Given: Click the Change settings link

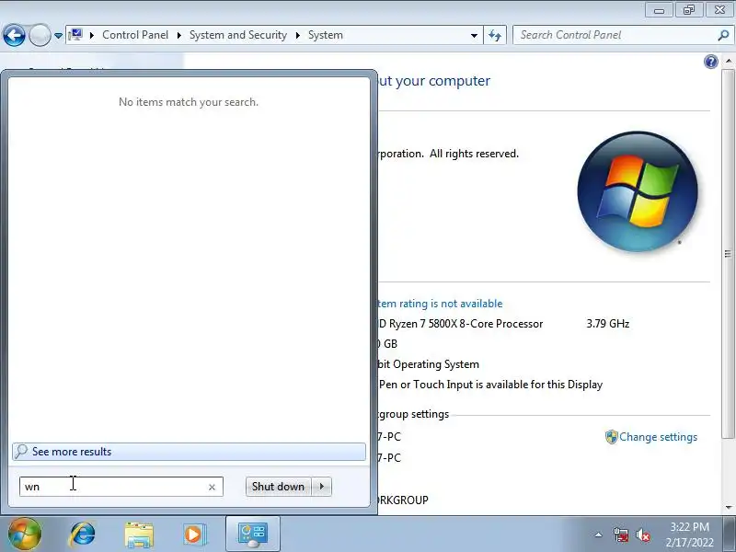Looking at the screenshot, I should click(x=658, y=437).
